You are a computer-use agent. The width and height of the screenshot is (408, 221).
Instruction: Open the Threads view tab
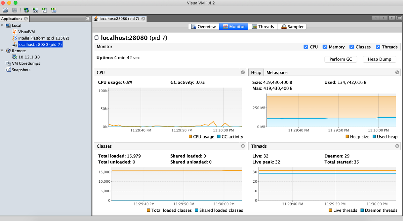coord(263,26)
